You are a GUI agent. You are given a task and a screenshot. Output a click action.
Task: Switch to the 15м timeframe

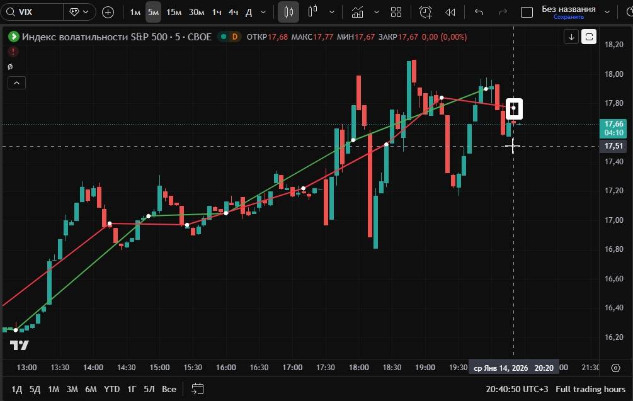[174, 12]
